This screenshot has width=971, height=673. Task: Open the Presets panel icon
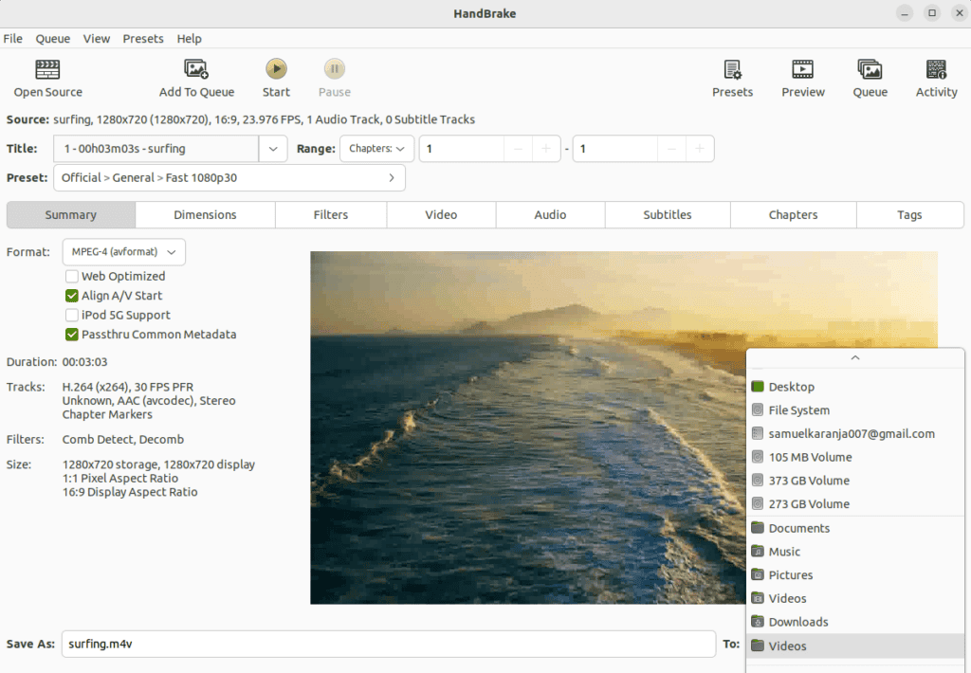click(x=733, y=69)
